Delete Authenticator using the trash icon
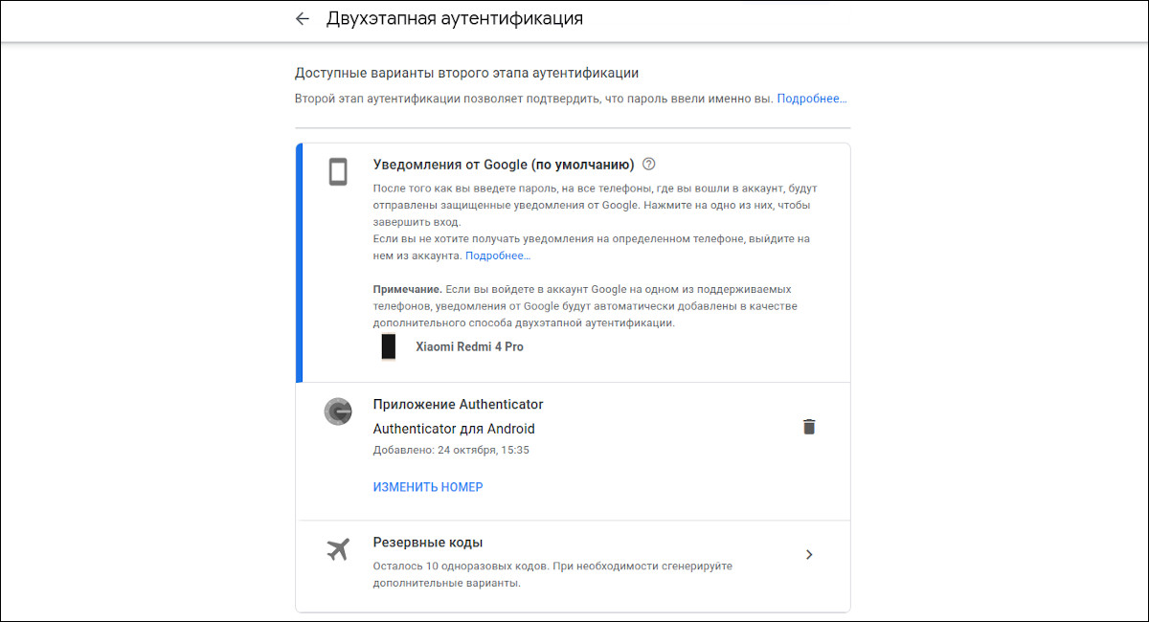 (809, 427)
